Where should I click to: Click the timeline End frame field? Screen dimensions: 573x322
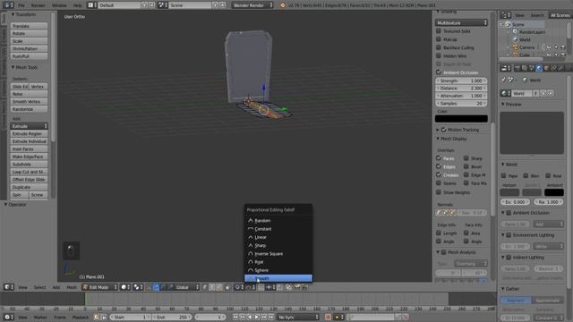(172, 318)
